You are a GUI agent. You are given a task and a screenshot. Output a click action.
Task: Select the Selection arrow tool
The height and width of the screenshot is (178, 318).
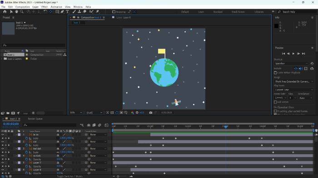point(11,12)
